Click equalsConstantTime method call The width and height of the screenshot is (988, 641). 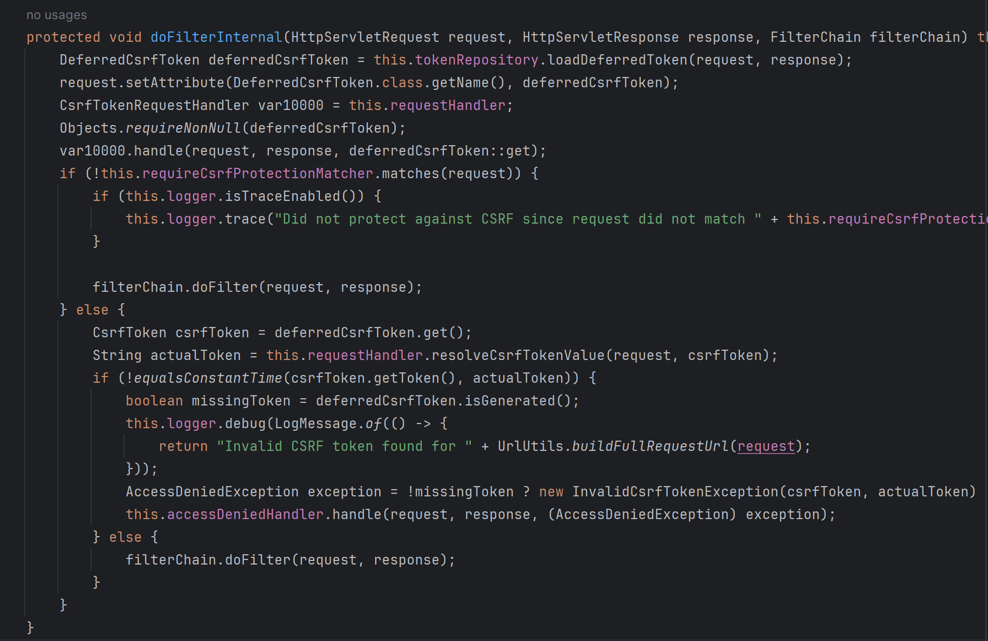(208, 378)
